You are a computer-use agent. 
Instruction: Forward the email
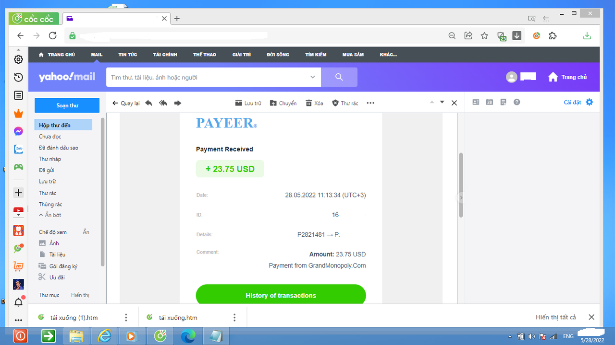tap(177, 103)
